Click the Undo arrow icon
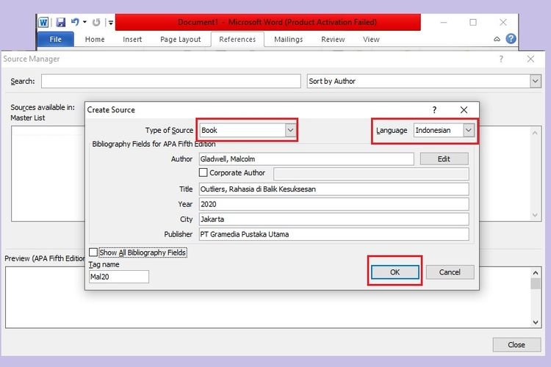Screen dimensions: 551x367 75,22
